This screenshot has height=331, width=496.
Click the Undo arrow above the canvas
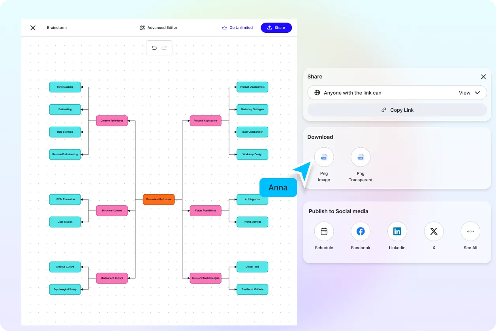pyautogui.click(x=154, y=47)
